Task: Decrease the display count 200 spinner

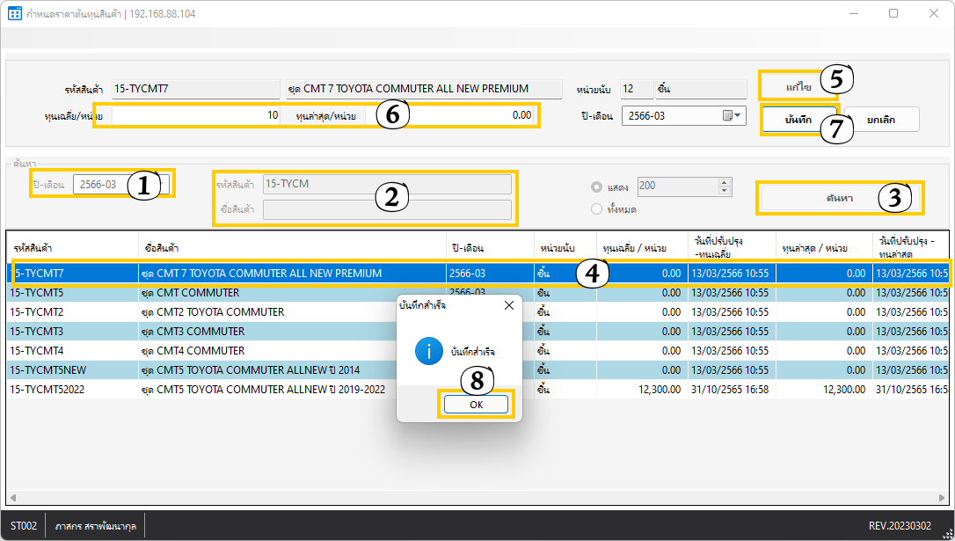Action: click(724, 190)
